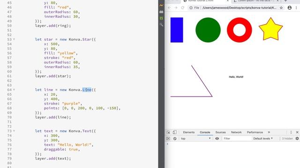Click 'layer.add(line);' on line 70

[53, 117]
